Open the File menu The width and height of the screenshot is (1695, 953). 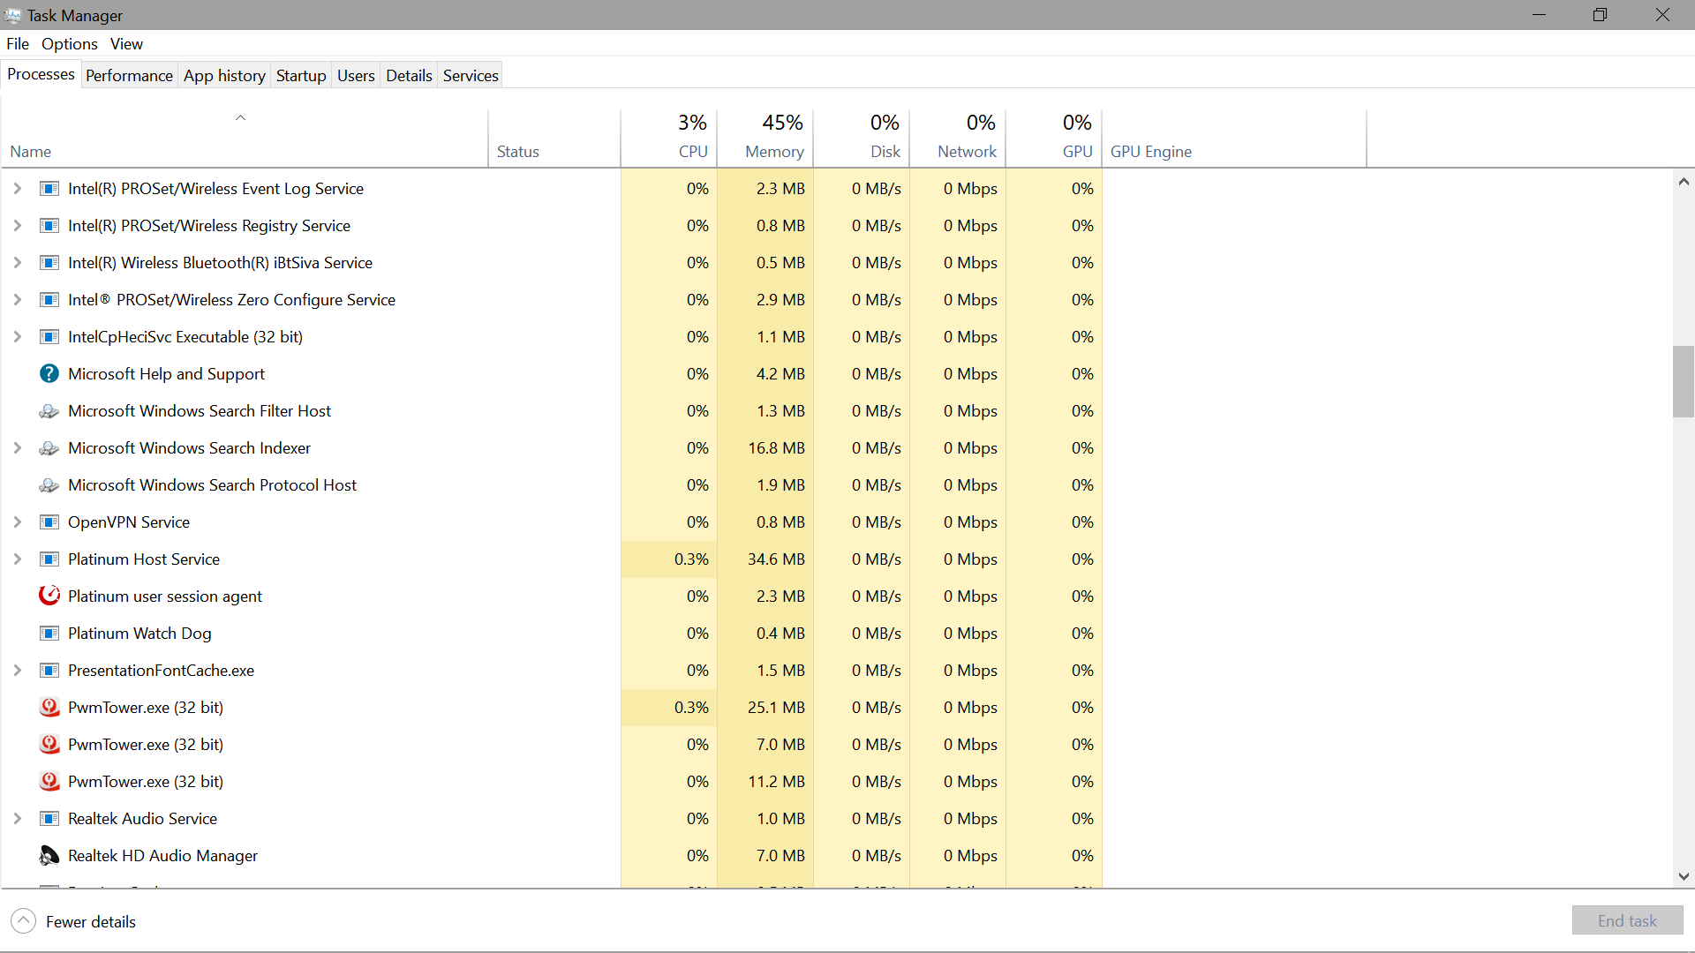click(x=18, y=44)
